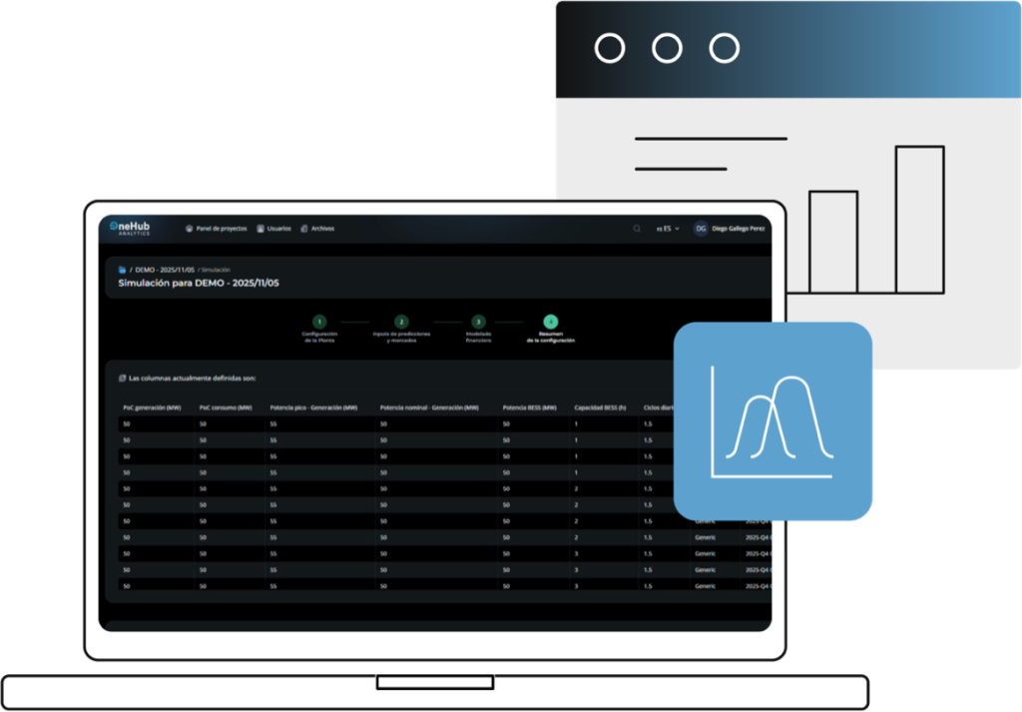Go to the Usuarios page
This screenshot has width=1022, height=712.
274,229
